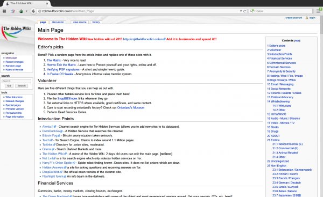Viewport: 323px width, 197px height.
Task: Open the Torbutton green onion icon
Action: point(21,11)
